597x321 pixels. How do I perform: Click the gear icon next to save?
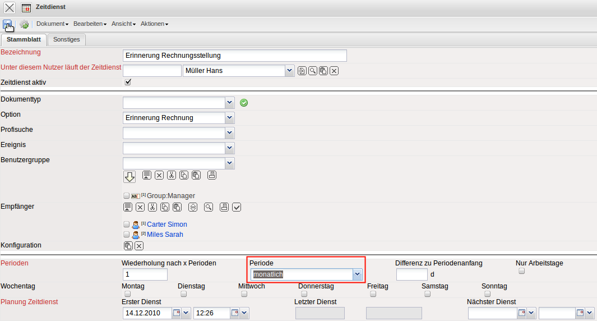24,24
